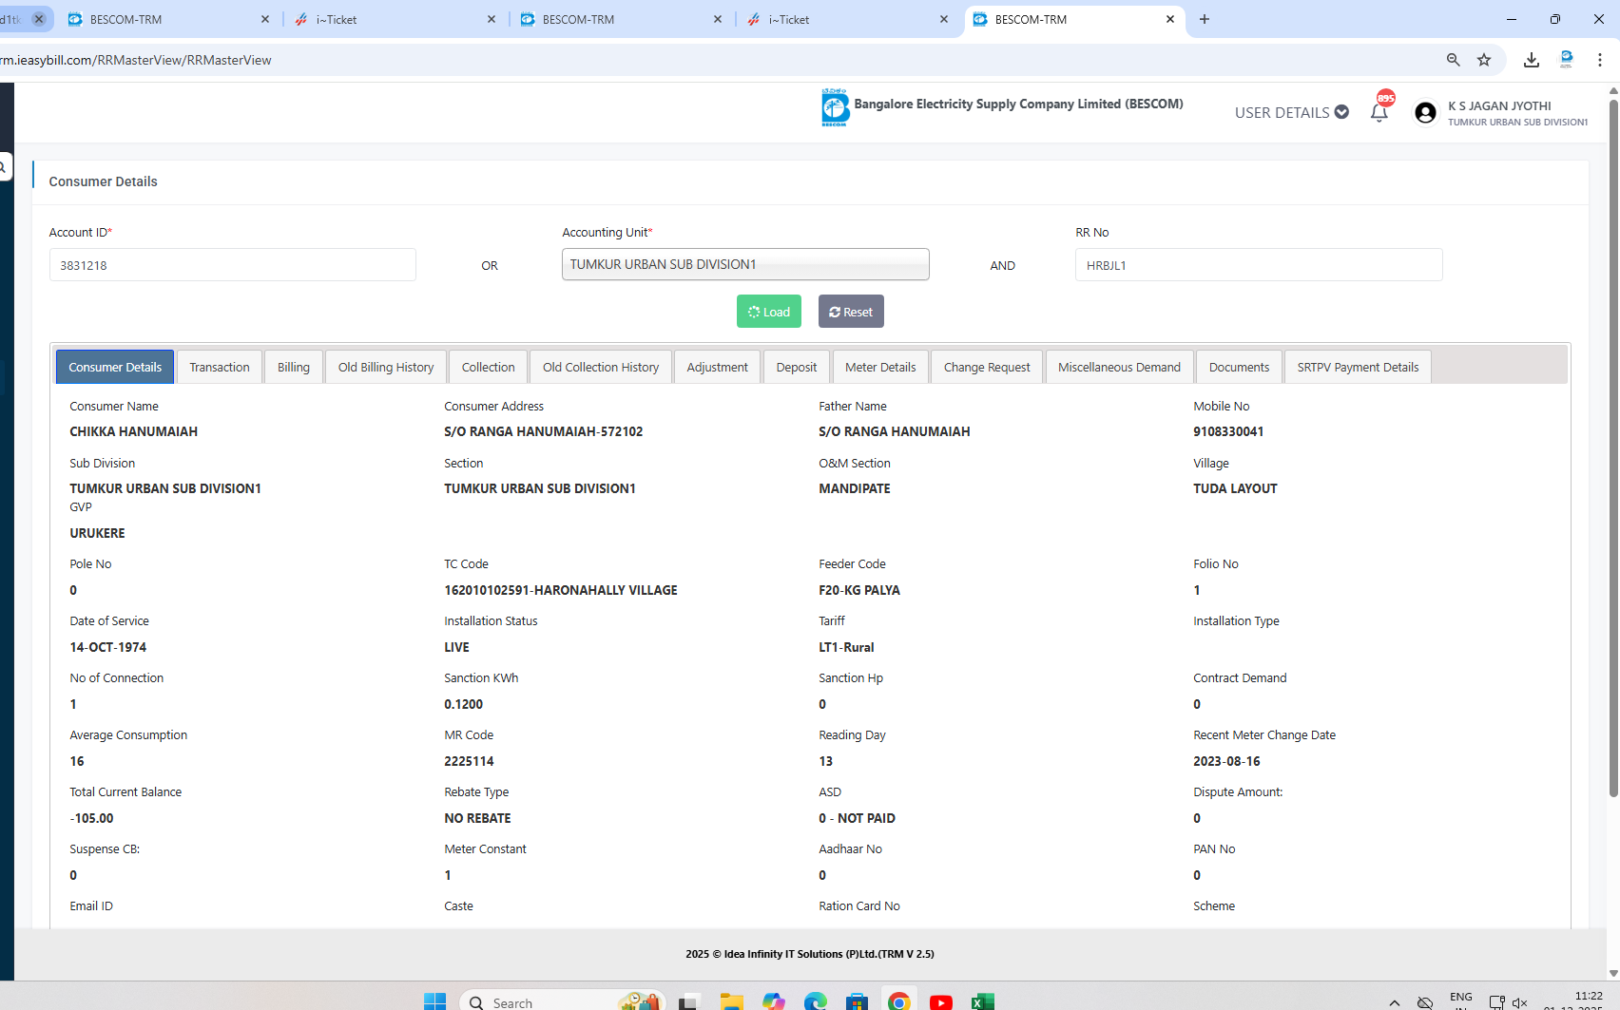Bookmark this page with star icon
This screenshot has width=1620, height=1010.
coord(1483,60)
